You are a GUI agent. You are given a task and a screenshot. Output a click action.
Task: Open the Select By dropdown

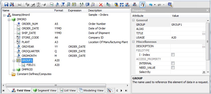[204, 72]
